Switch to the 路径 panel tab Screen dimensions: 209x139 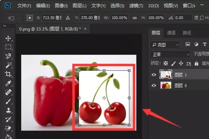point(187,33)
